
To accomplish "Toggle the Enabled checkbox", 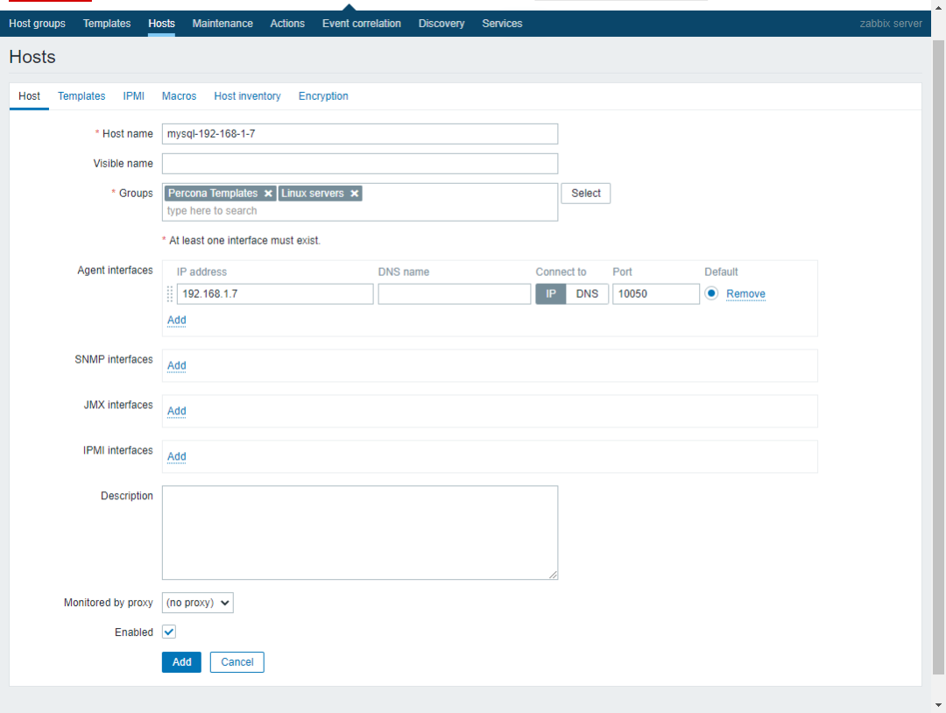I will 169,632.
